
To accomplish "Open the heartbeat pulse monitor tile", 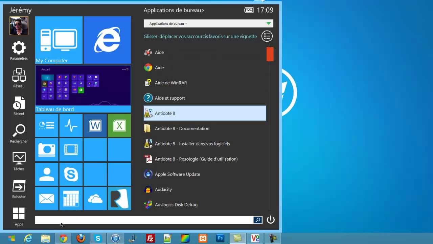I will tap(71, 125).
